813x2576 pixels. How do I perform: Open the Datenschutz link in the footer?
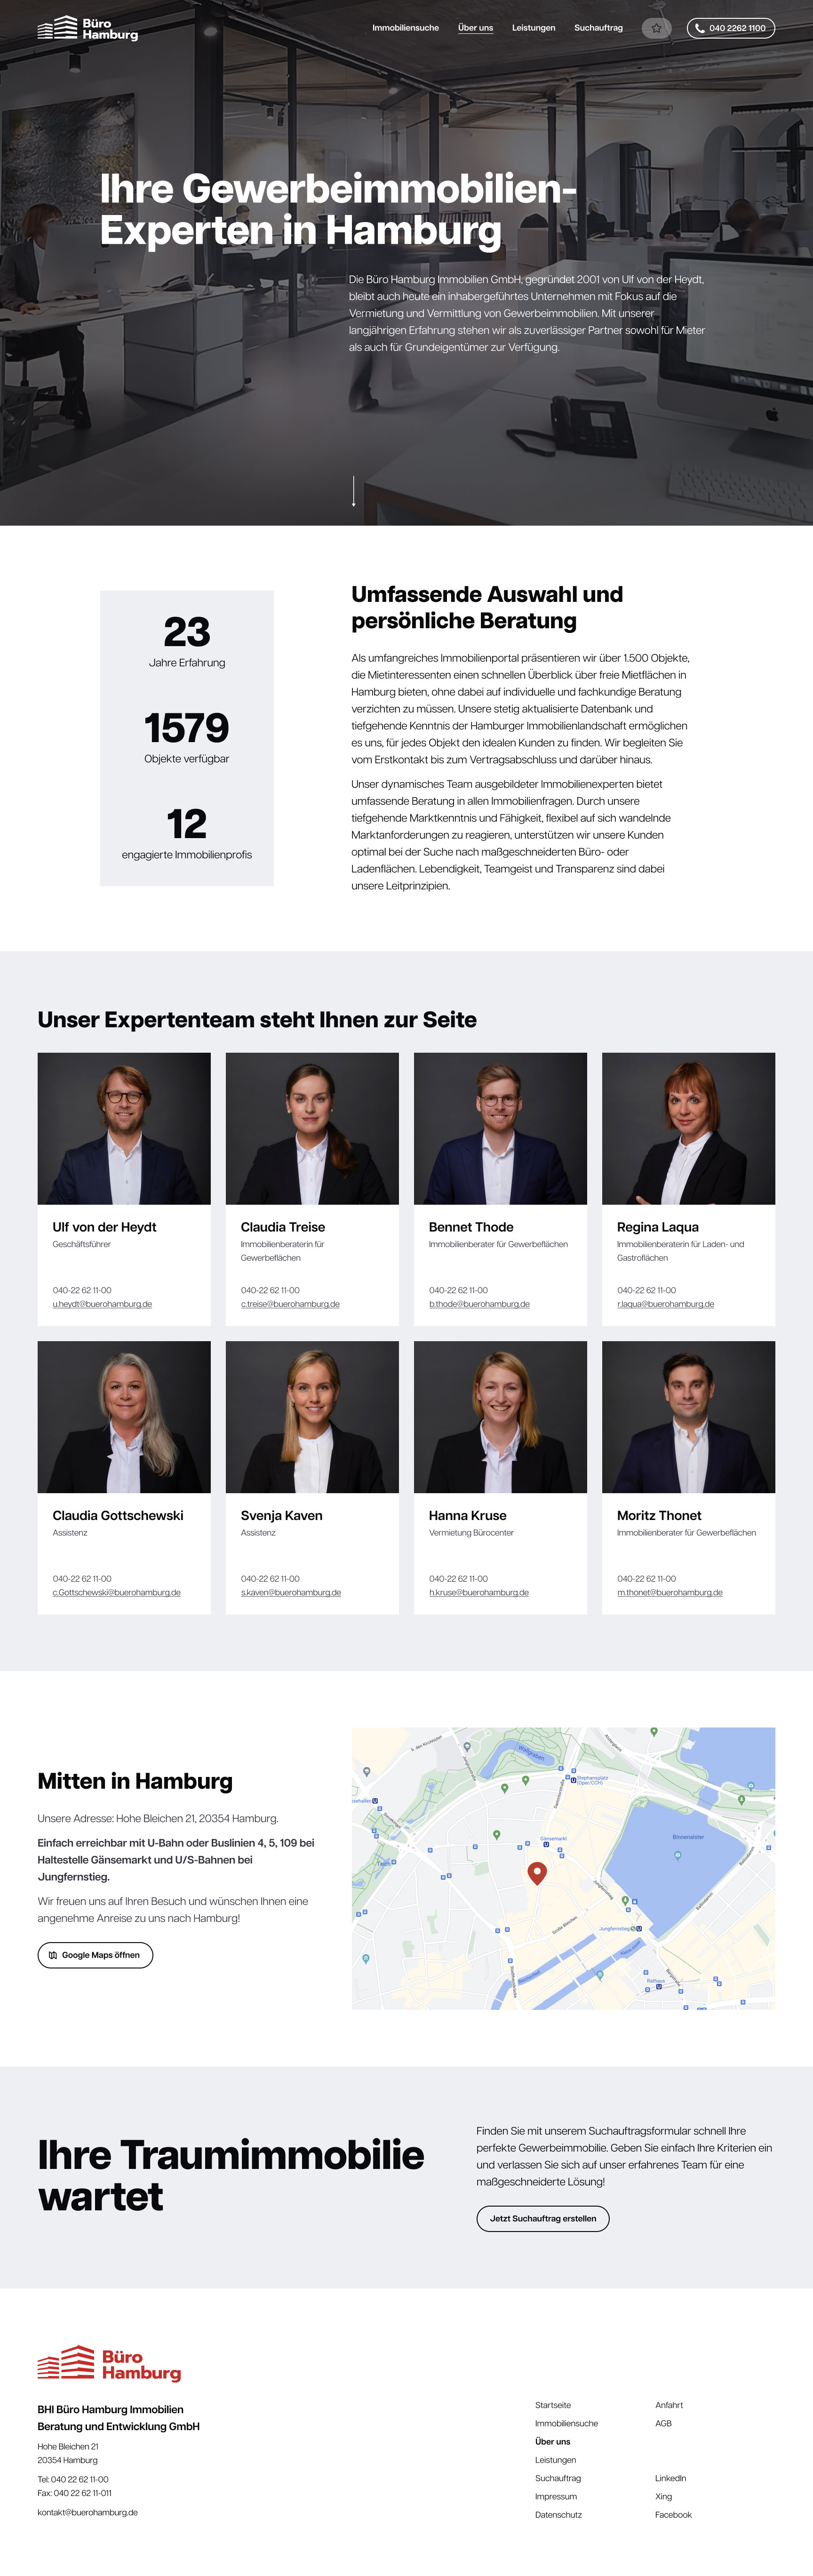[559, 2514]
